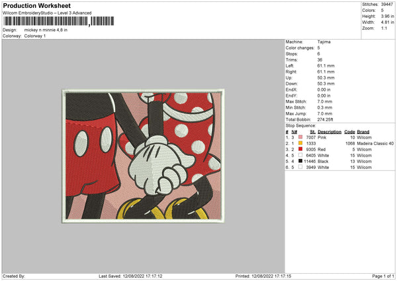Select the Width value 4.81 in

pos(387,23)
